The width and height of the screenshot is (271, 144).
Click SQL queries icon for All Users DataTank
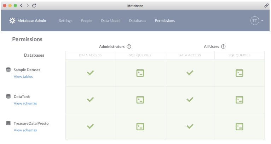click(240, 100)
